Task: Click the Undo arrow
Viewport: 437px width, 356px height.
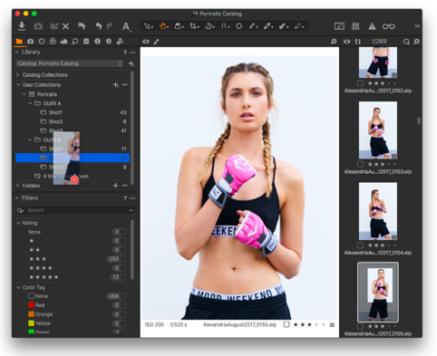Action: click(99, 26)
